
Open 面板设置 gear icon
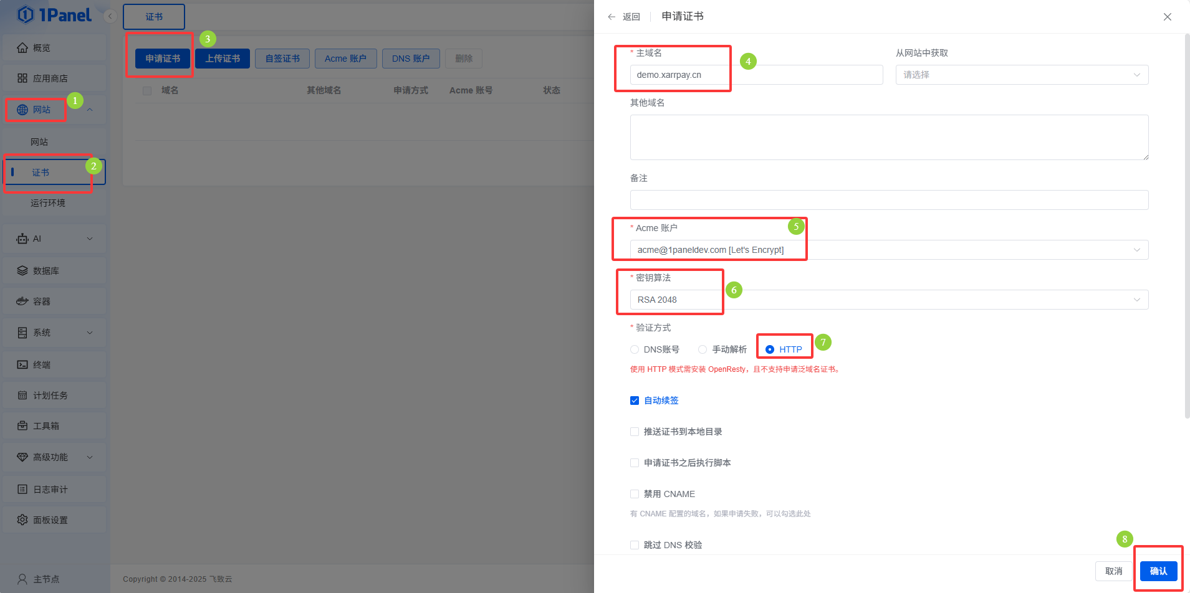click(x=22, y=520)
